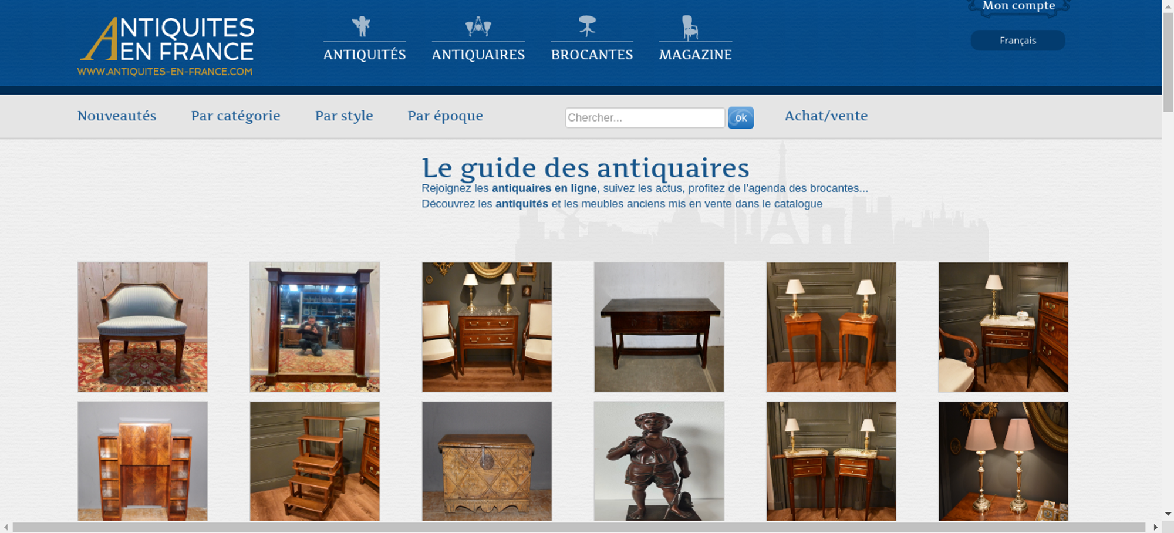Expand the Par catégorie menu

pyautogui.click(x=235, y=116)
